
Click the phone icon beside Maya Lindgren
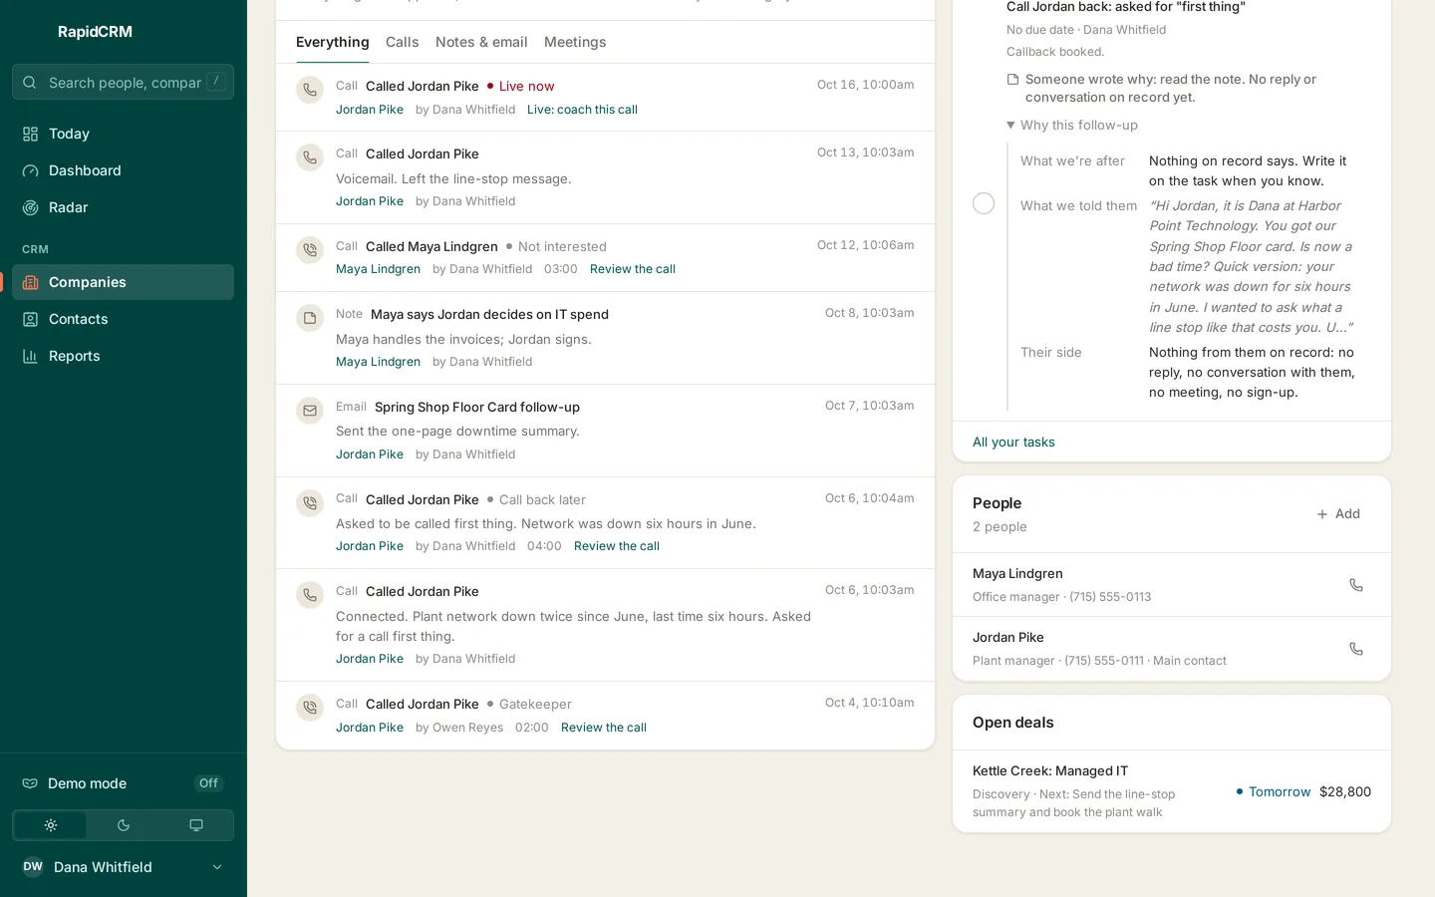[1356, 585]
